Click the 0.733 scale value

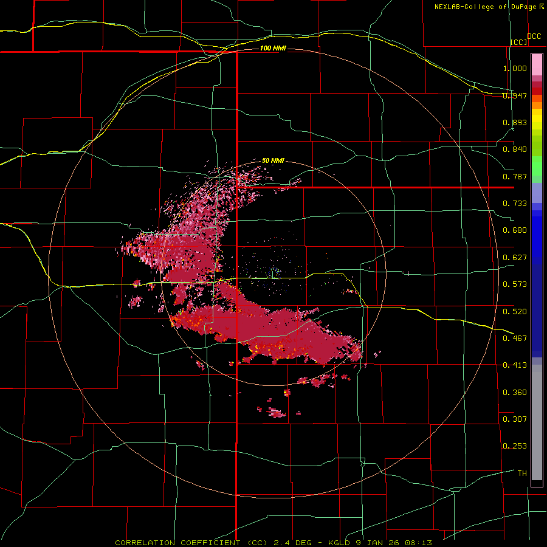point(515,204)
